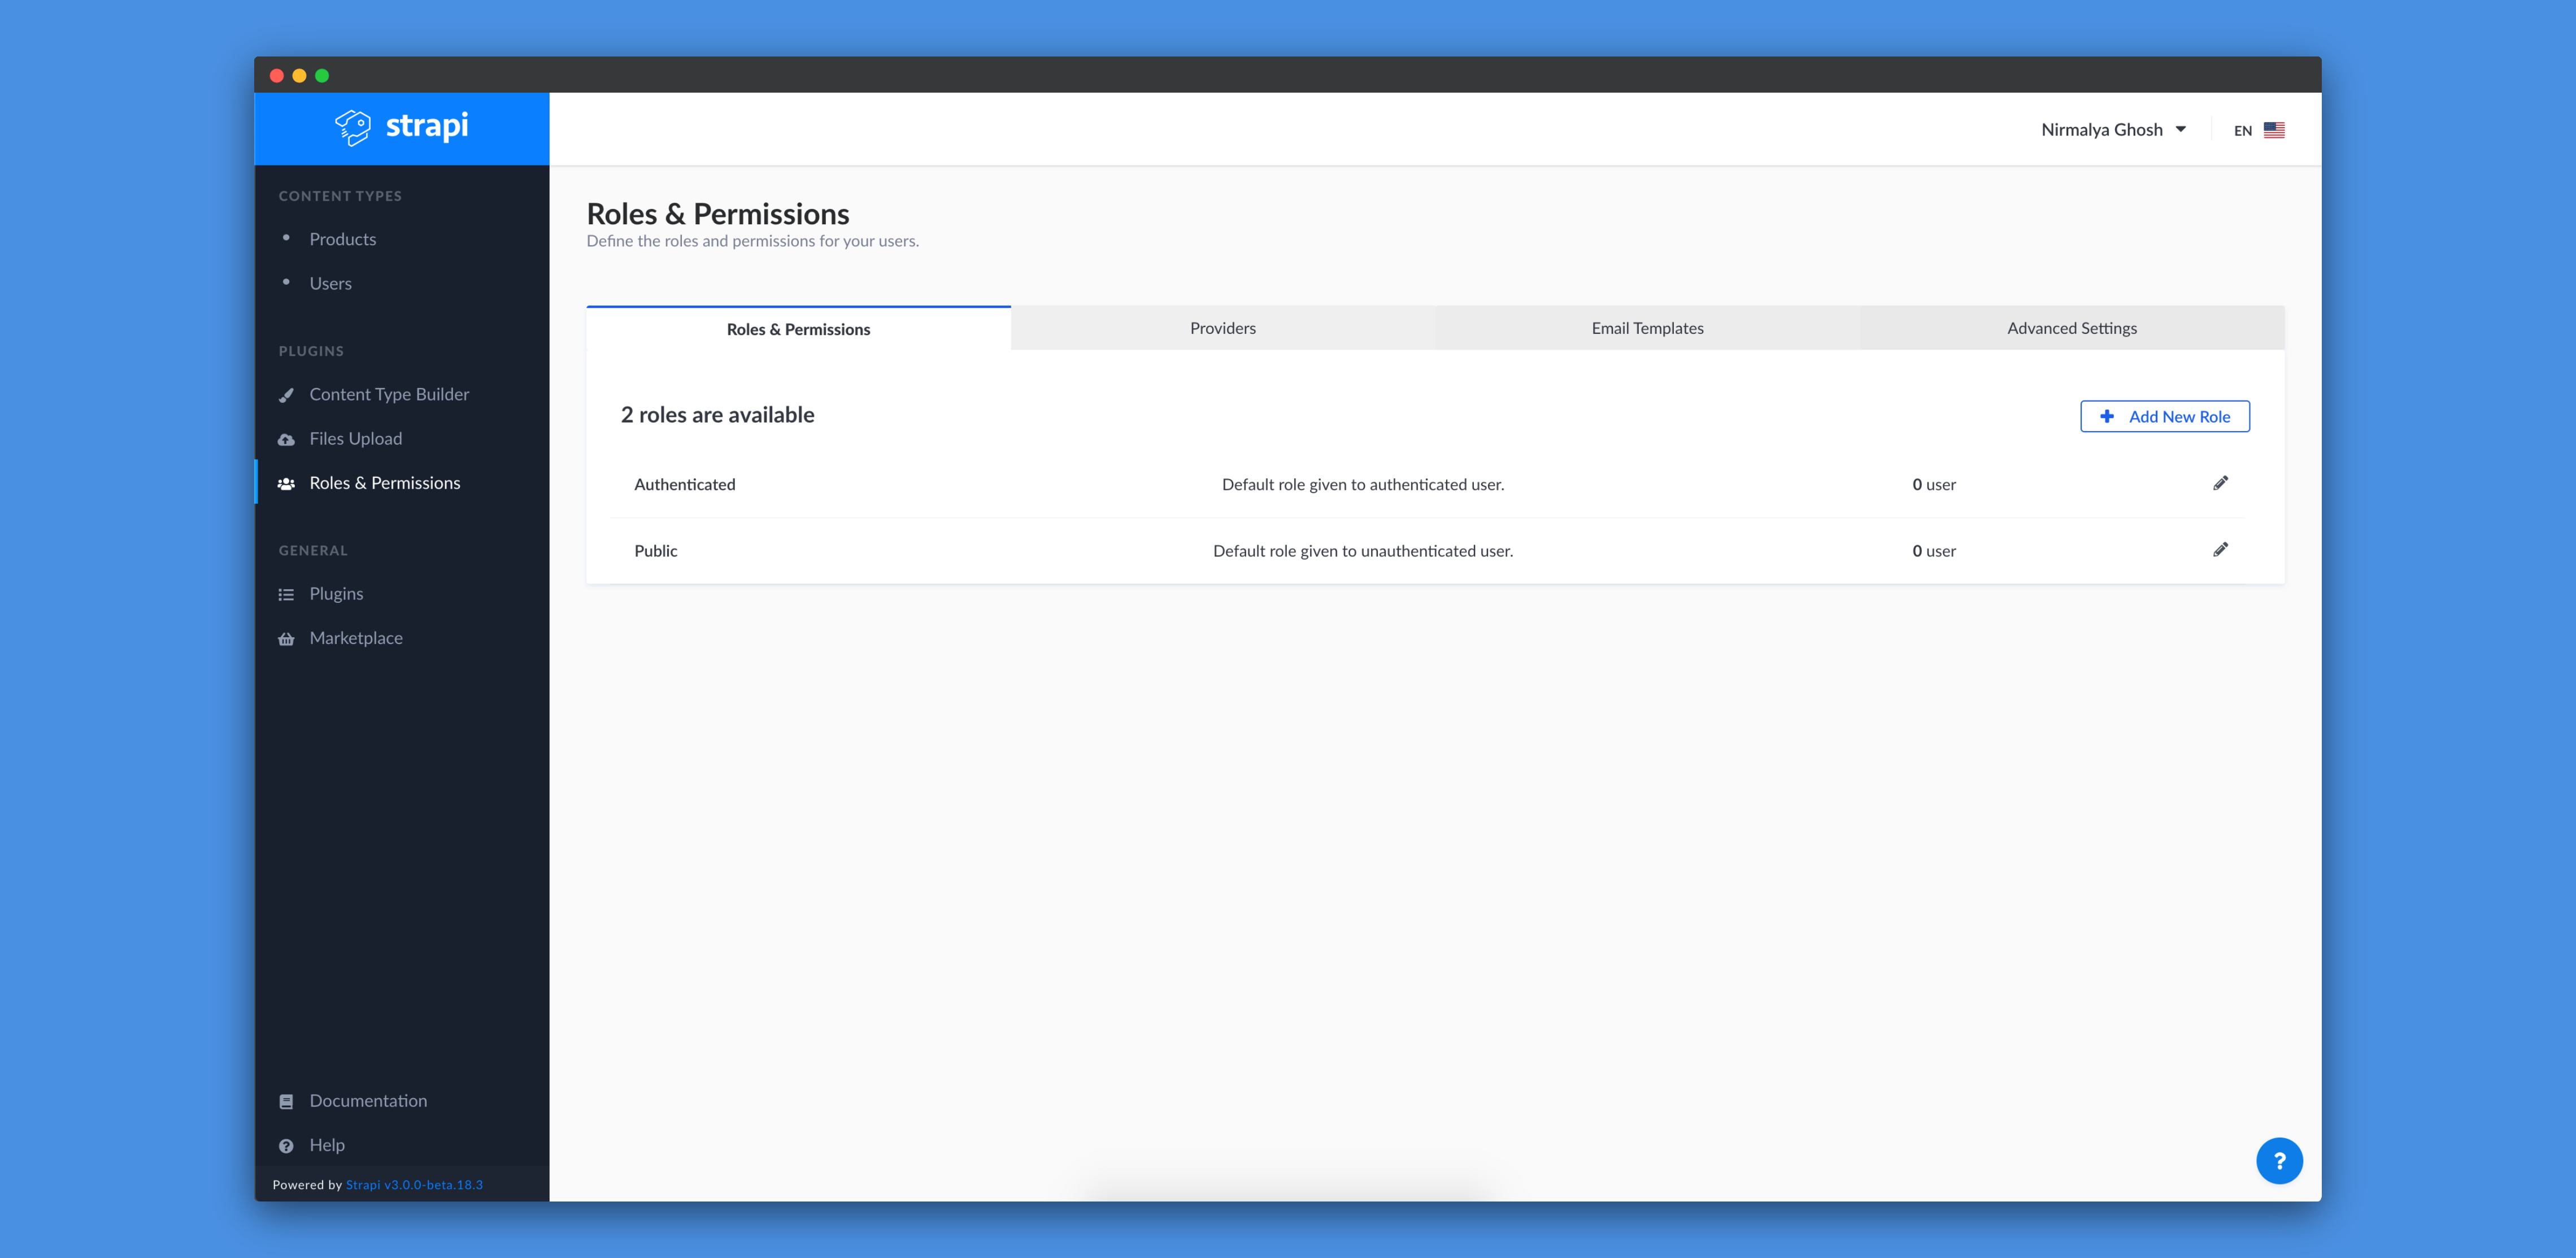2576x1258 pixels.
Task: Click the Help question-mark icon in the sidebar
Action: tap(286, 1146)
